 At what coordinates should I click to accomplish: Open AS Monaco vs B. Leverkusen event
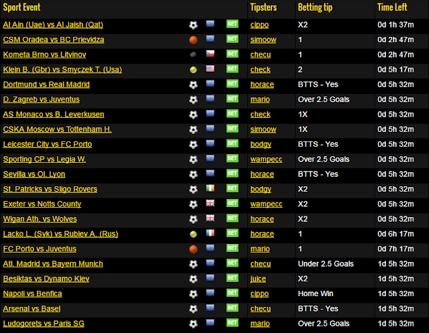(x=54, y=115)
